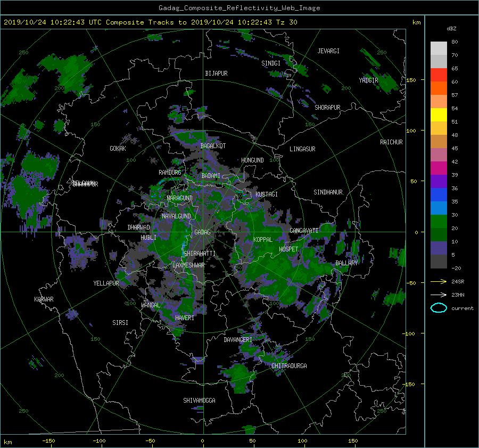The height and width of the screenshot is (448, 479).
Task: Click the bottom-left 'km' axis label
Action: pos(7,443)
